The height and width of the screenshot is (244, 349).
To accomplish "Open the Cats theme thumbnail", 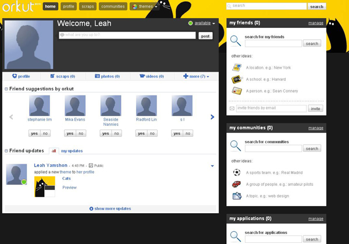I will click(45, 187).
